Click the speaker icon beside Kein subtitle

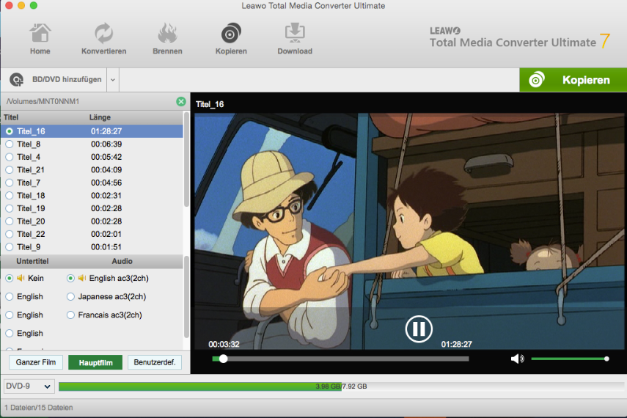click(21, 278)
